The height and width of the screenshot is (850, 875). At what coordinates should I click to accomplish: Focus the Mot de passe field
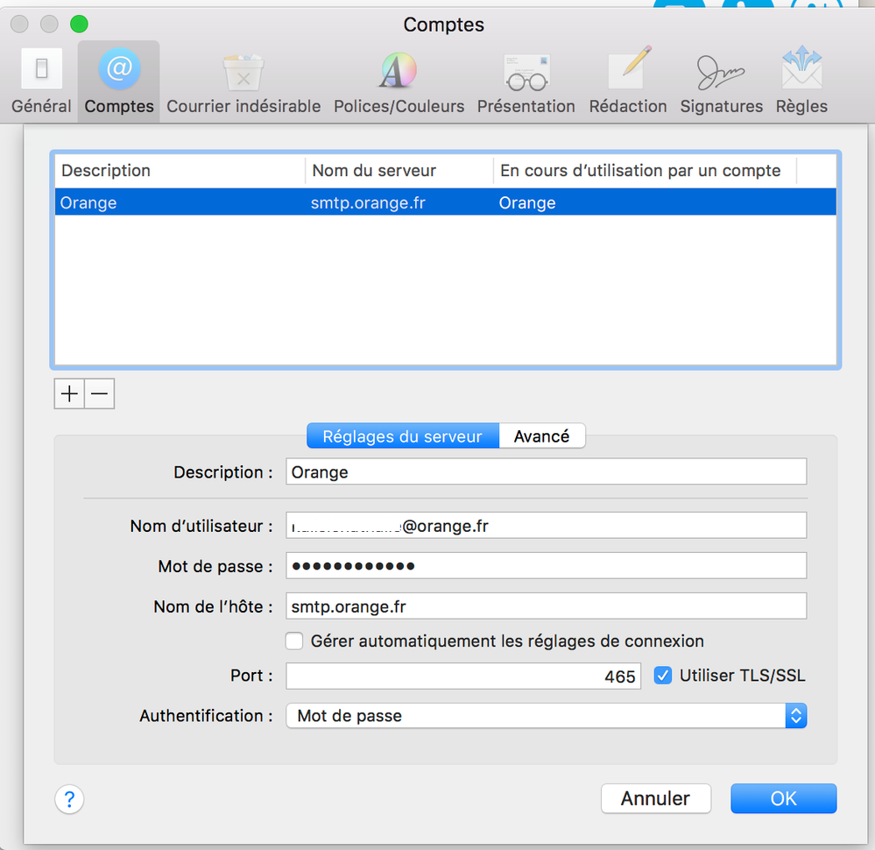click(546, 566)
